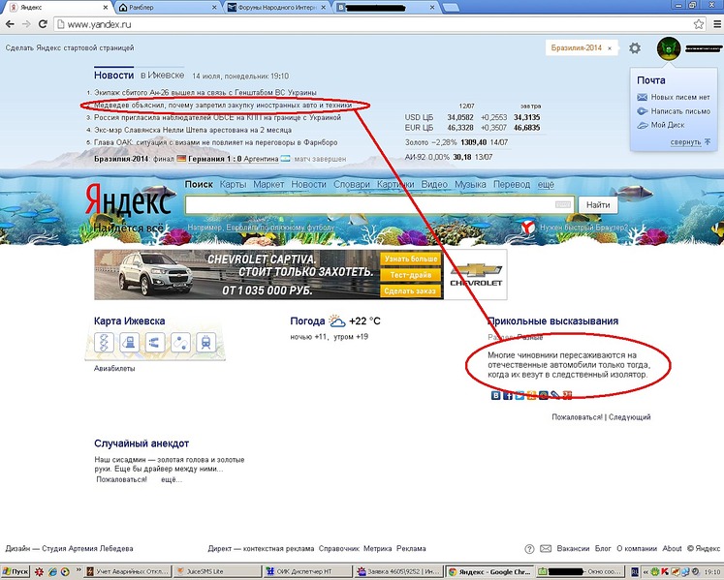Open Yandex settings gear icon
Screen dimensions: 724x580
(x=635, y=48)
